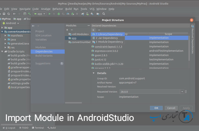Viewport: 199px width, 131px height.
Task: Open the VCS menu
Action: (92, 9)
